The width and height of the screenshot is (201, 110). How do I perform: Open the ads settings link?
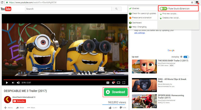click(x=139, y=33)
